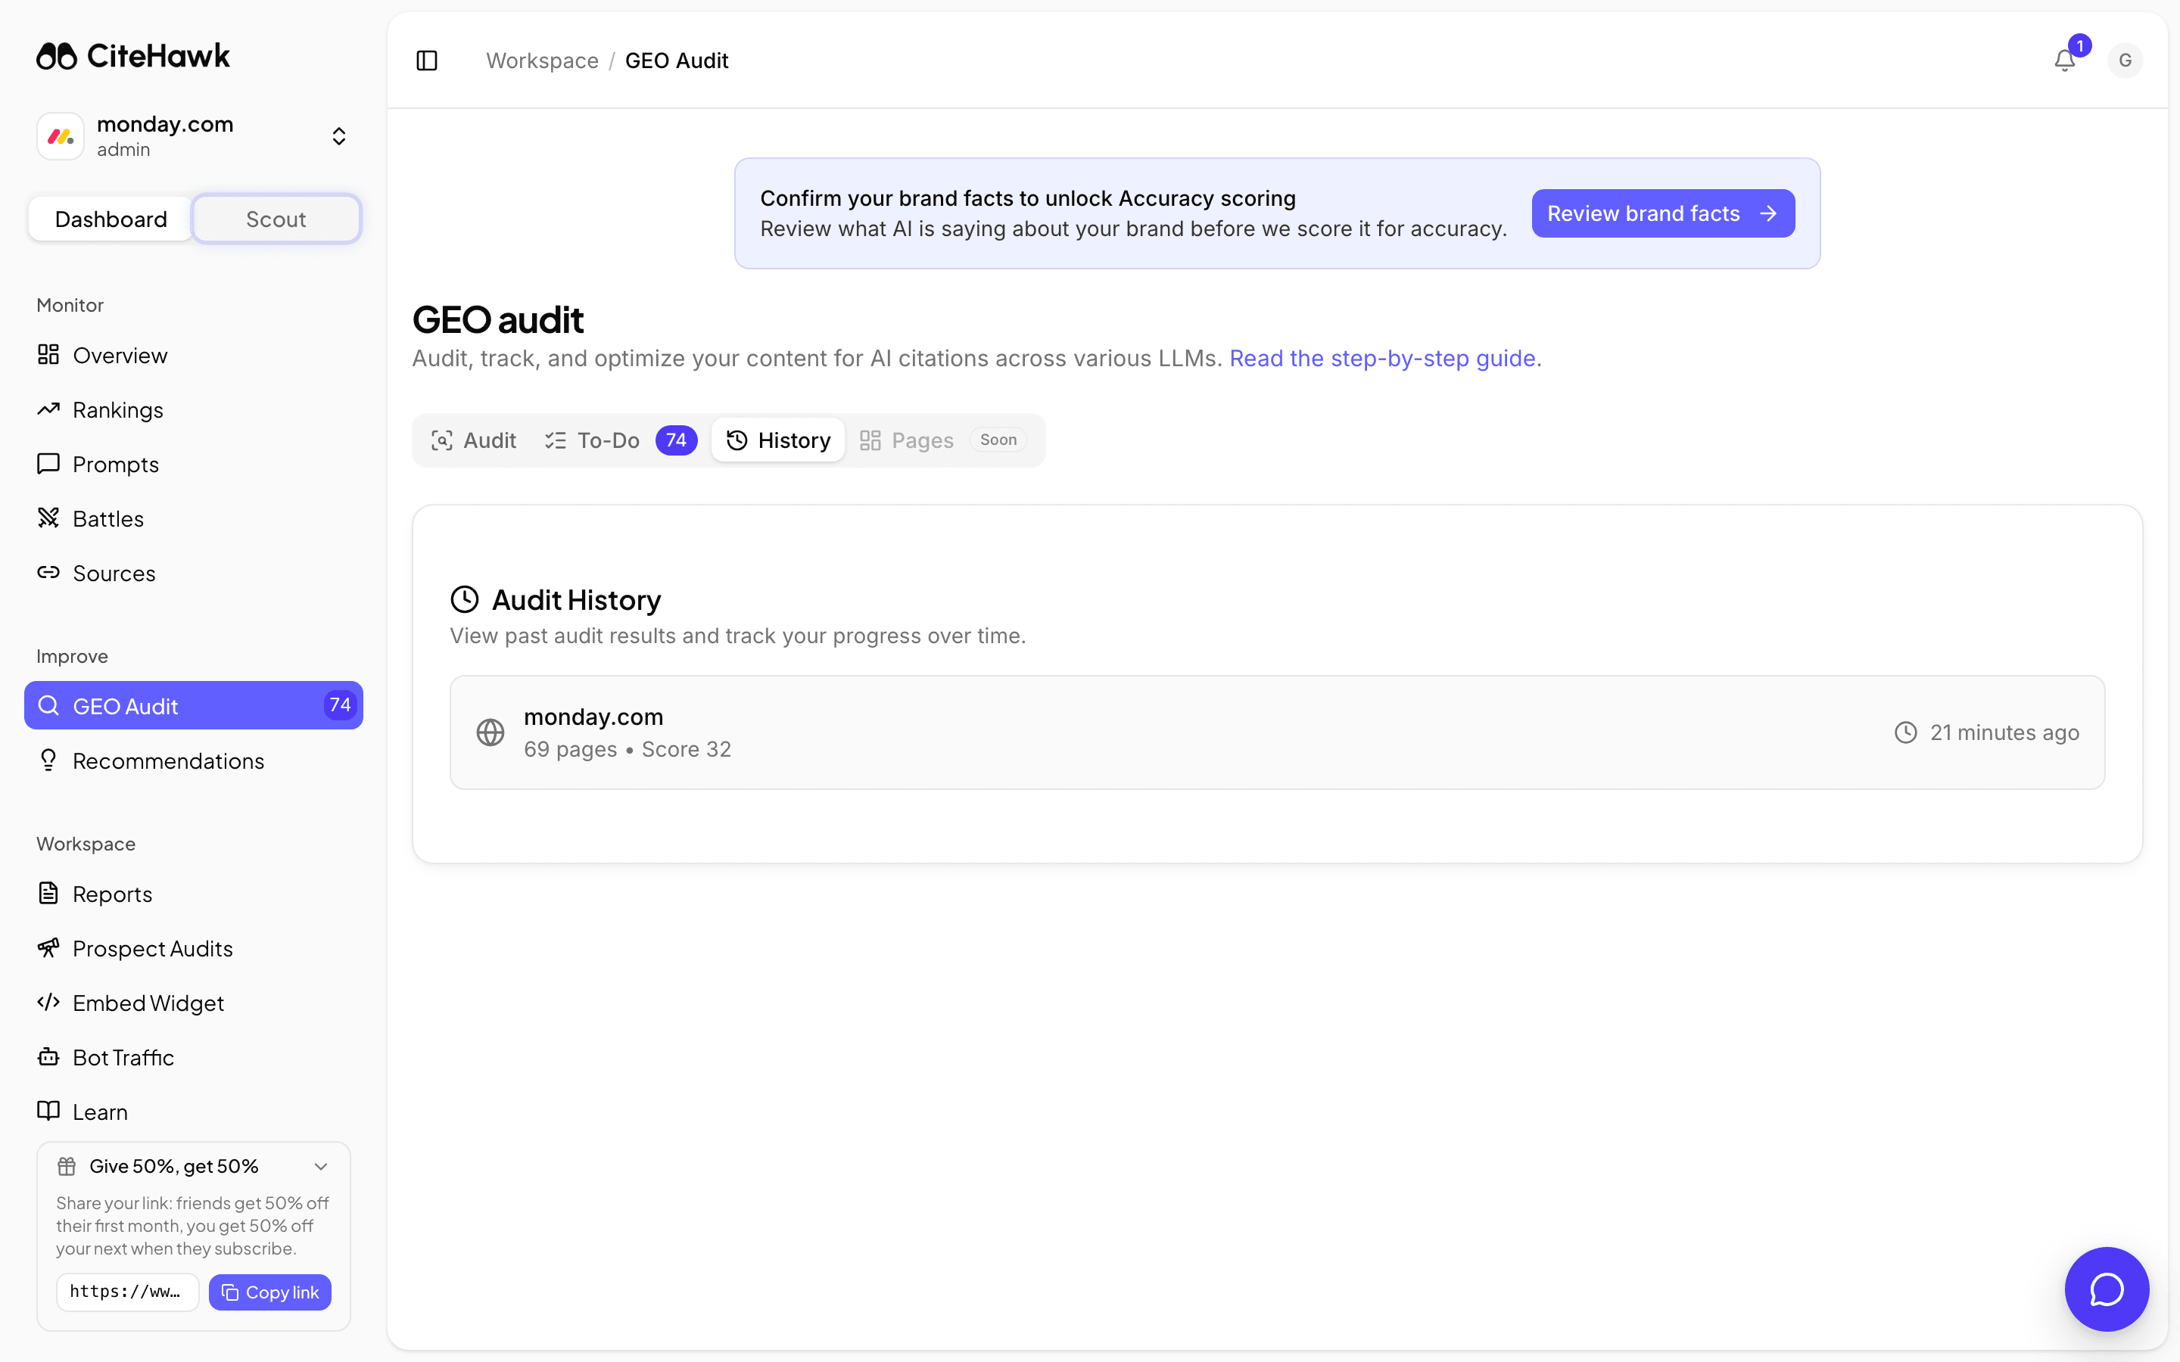Switch to Scout mode
The width and height of the screenshot is (2180, 1362).
276,219
